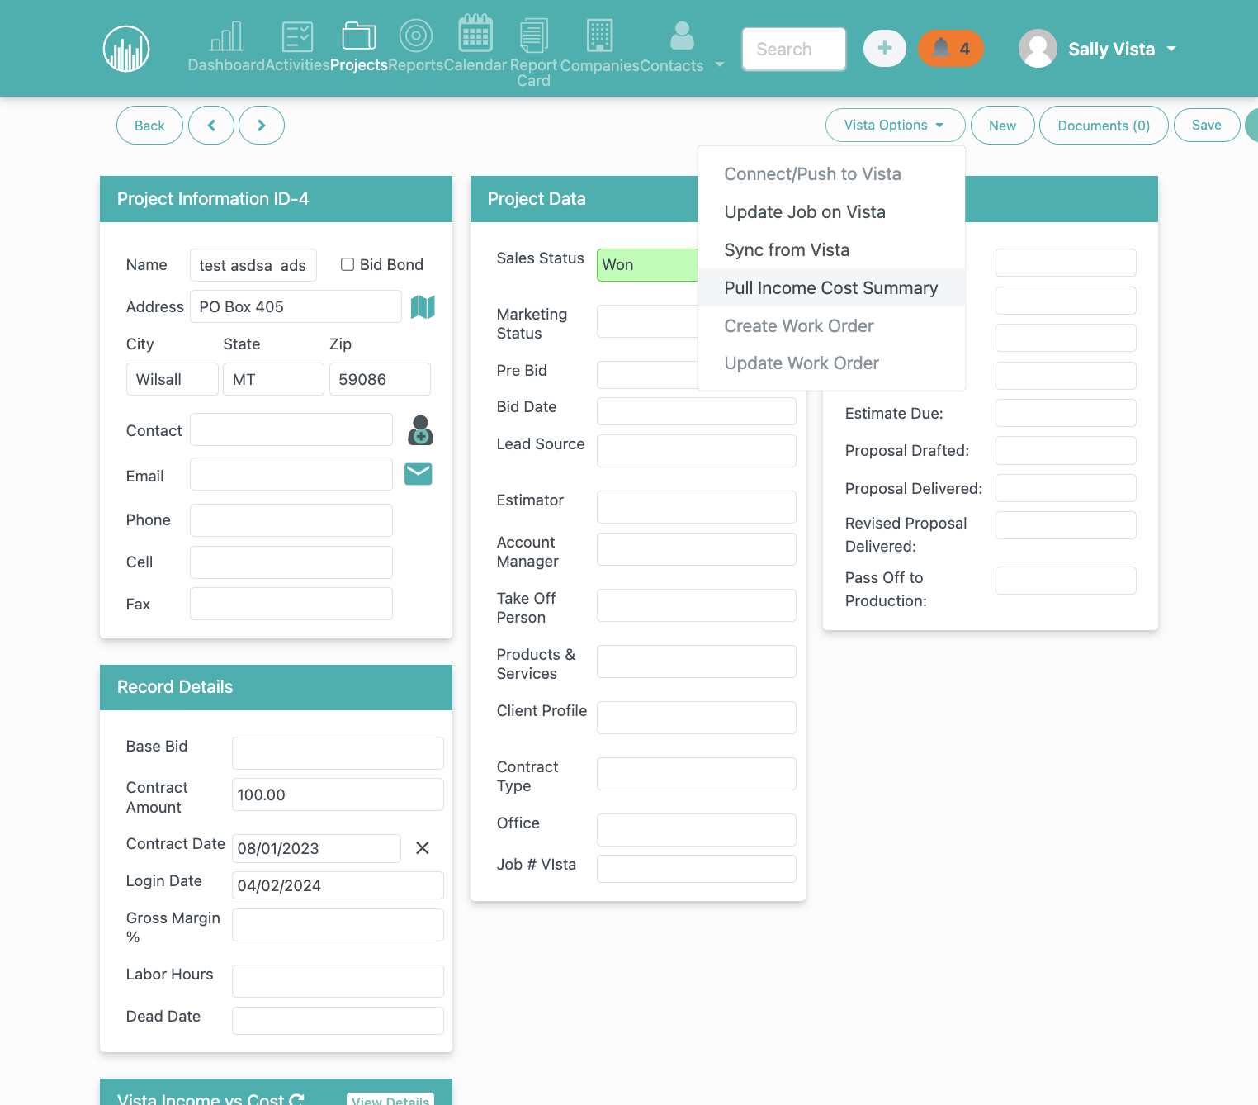Click the New button

(1003, 126)
